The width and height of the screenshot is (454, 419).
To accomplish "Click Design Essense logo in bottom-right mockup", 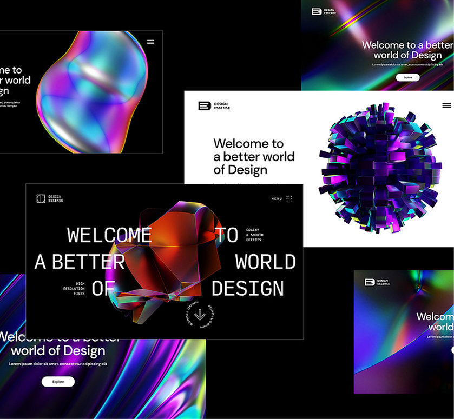I will [x=377, y=282].
